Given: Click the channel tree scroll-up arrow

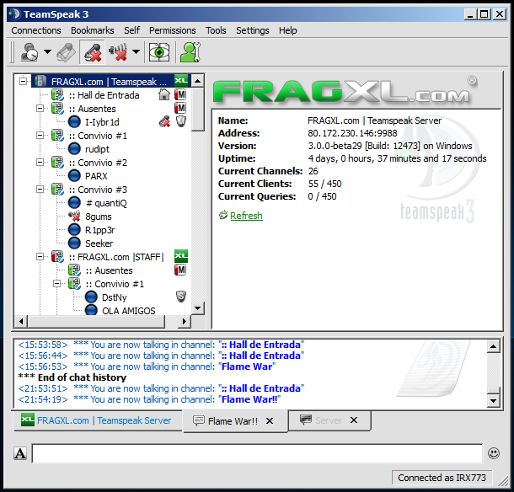Looking at the screenshot, I should tap(198, 81).
